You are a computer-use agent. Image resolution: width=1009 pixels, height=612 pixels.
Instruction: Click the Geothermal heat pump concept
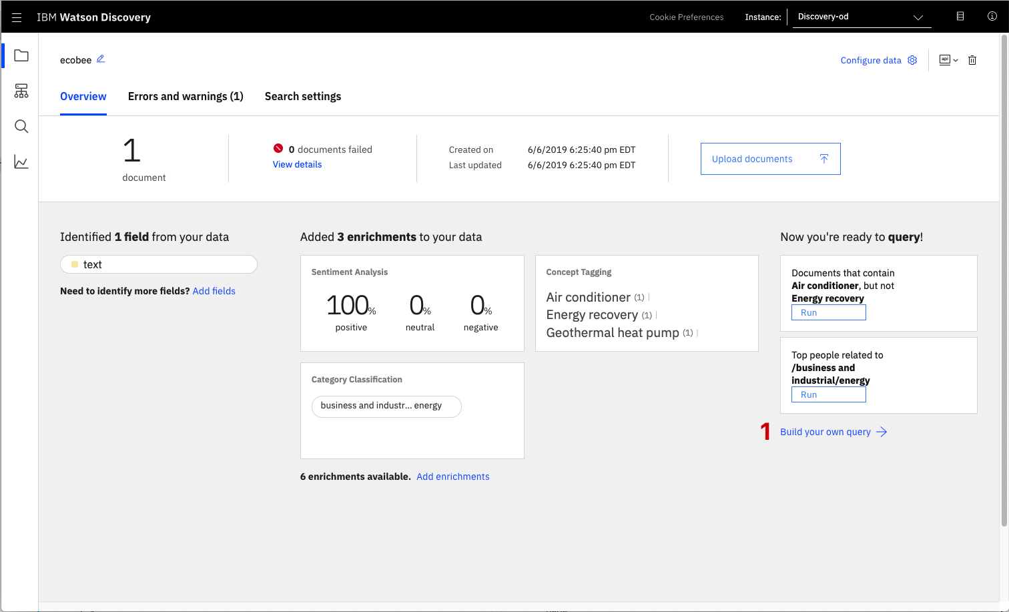point(613,332)
